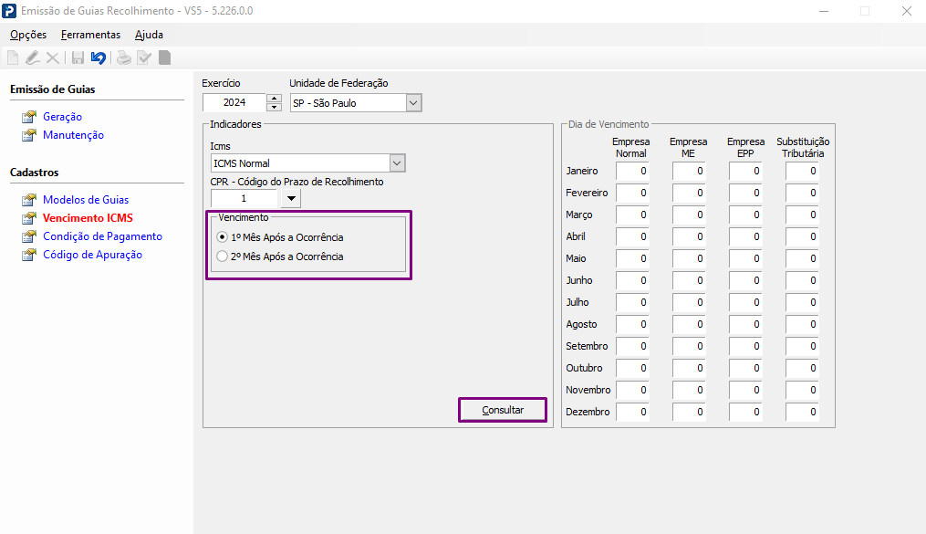Open the Condição de Pagamento link
This screenshot has width=926, height=534.
[103, 236]
